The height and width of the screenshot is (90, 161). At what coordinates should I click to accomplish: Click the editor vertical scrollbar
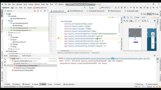[119, 28]
